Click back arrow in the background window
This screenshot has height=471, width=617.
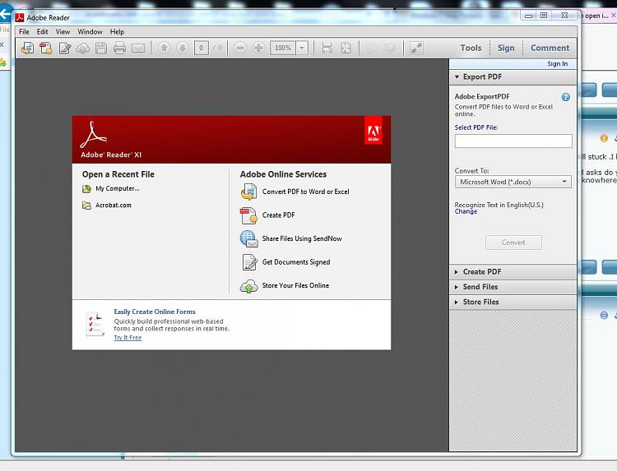coord(5,14)
